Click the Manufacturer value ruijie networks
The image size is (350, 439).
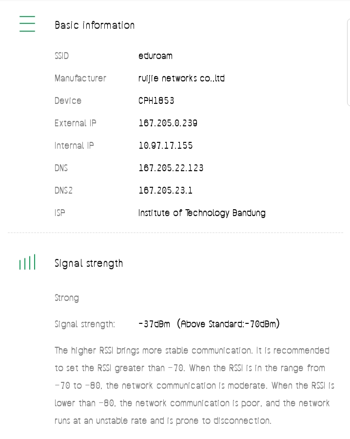(x=181, y=79)
